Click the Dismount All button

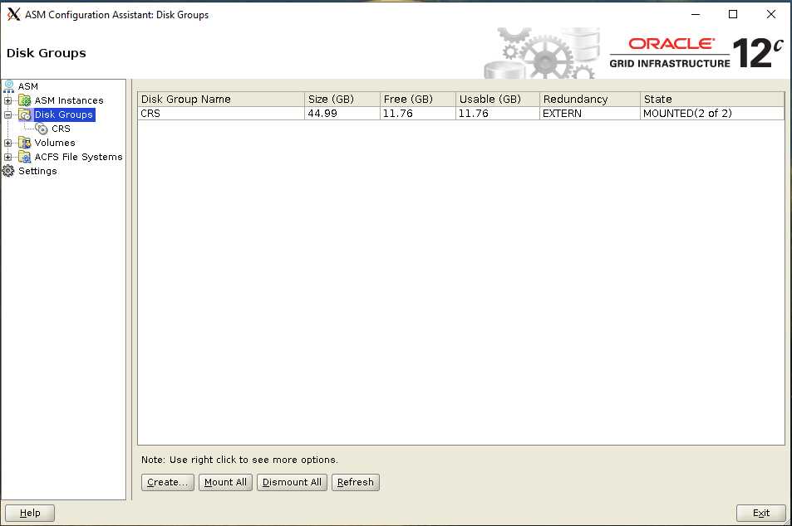coord(292,482)
